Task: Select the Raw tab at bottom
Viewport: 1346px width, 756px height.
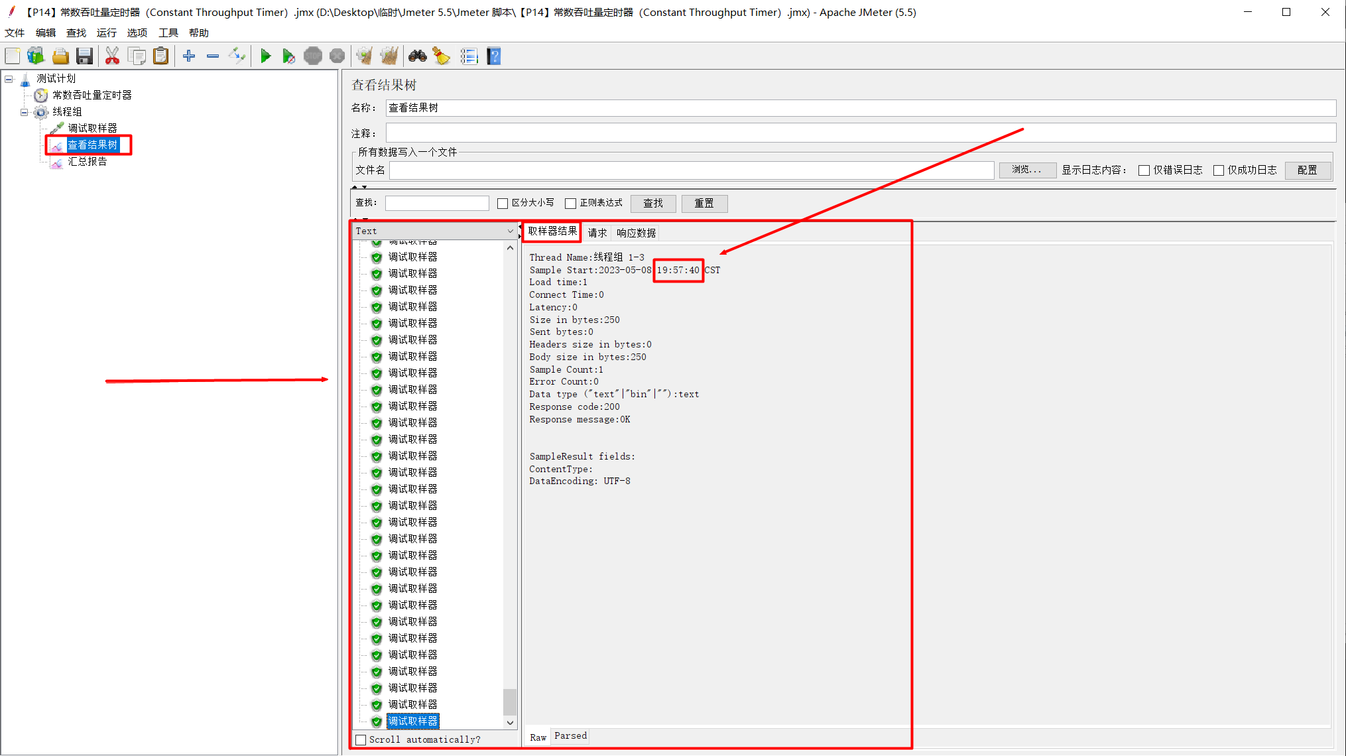Action: (538, 737)
